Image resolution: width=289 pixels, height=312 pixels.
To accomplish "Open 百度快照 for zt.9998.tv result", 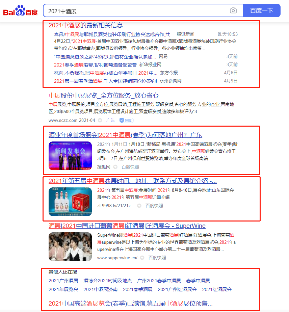I will coord(154,206).
